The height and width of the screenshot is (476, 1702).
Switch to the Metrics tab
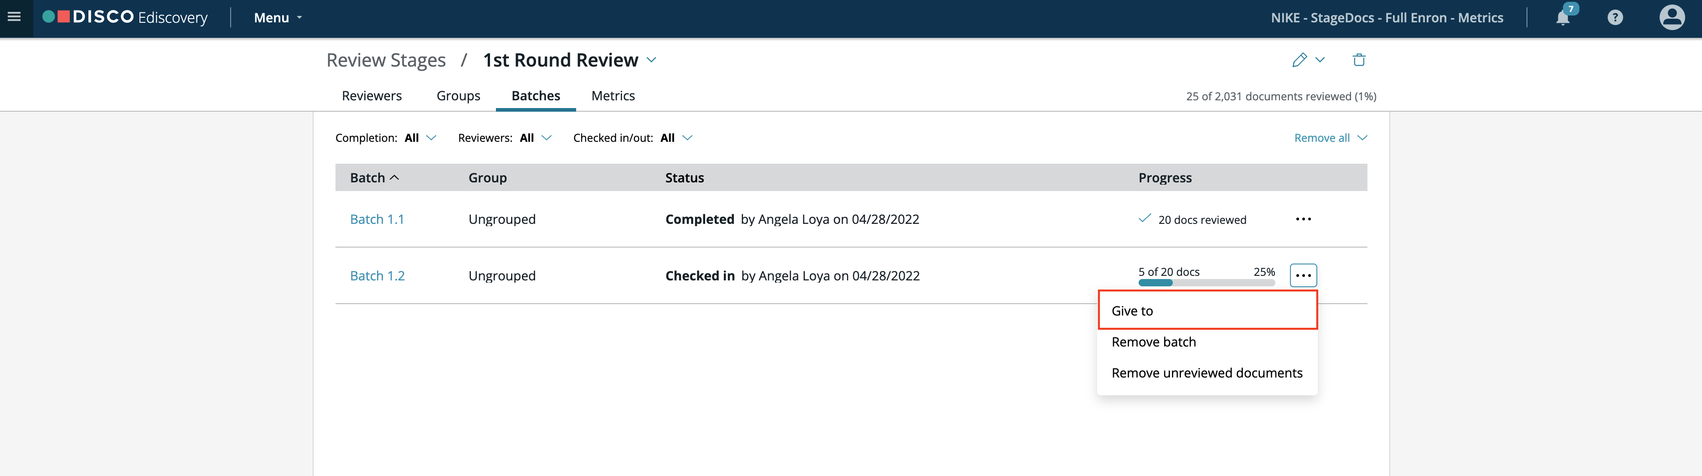click(613, 96)
